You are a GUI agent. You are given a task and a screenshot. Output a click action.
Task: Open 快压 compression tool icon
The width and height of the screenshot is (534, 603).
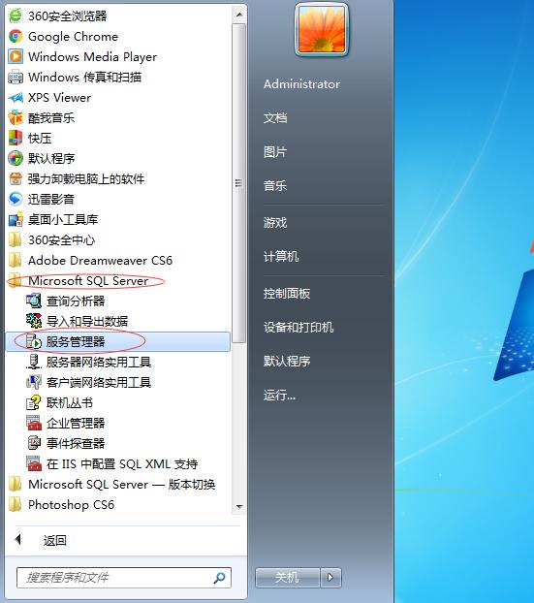(x=16, y=138)
